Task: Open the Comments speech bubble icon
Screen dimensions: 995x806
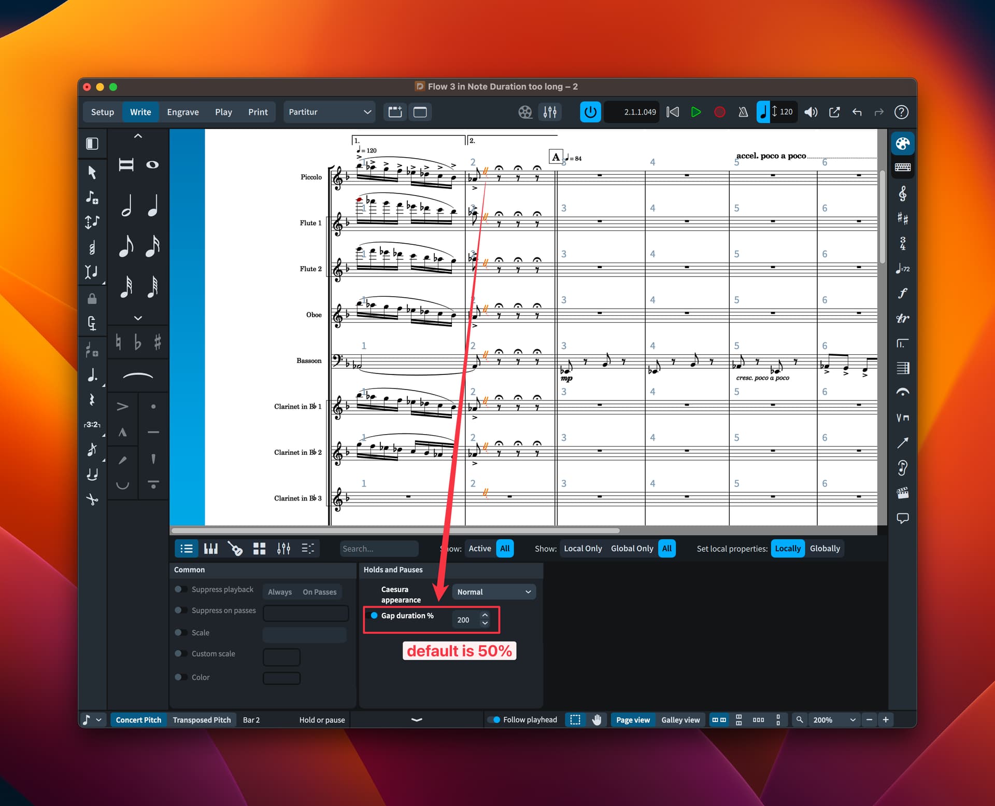Action: click(x=903, y=518)
